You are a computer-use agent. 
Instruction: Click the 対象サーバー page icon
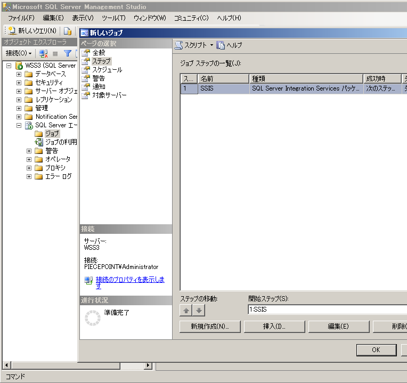pyautogui.click(x=86, y=95)
